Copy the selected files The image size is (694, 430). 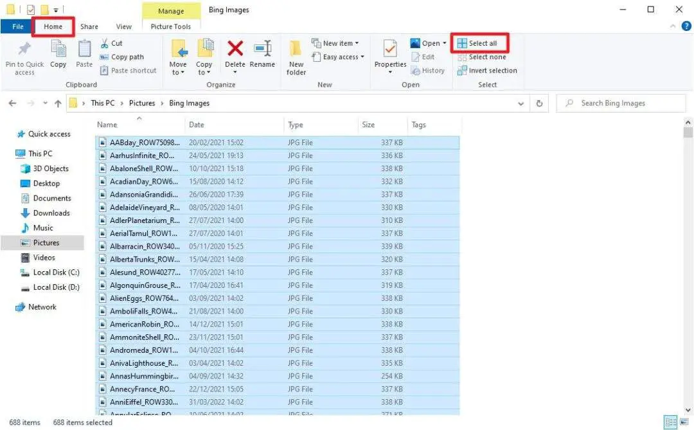(58, 57)
